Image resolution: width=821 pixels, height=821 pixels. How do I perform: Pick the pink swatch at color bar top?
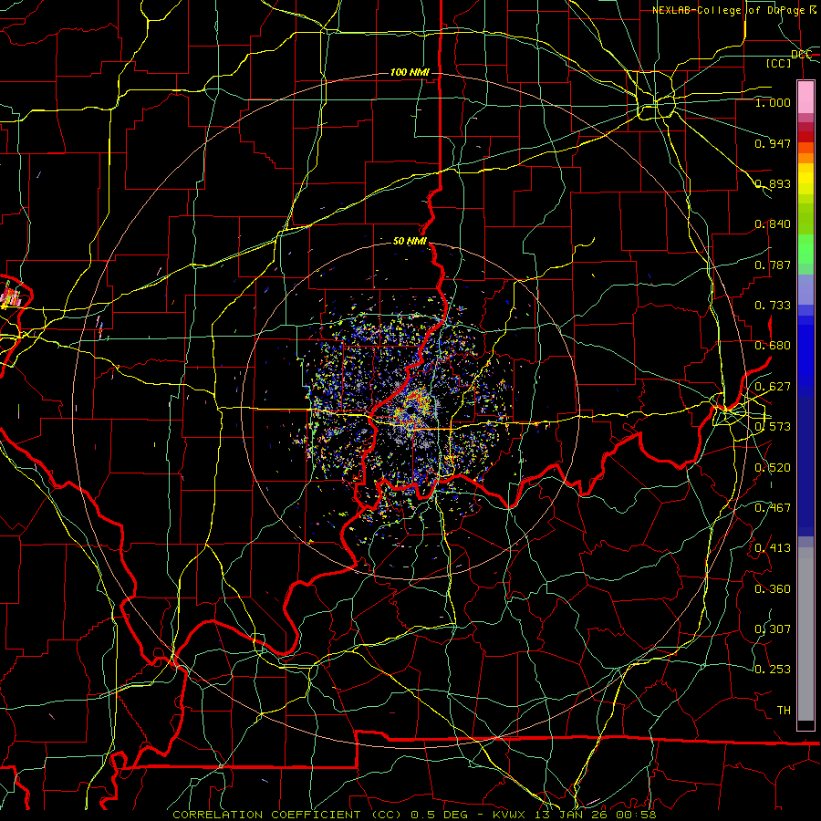[805, 97]
